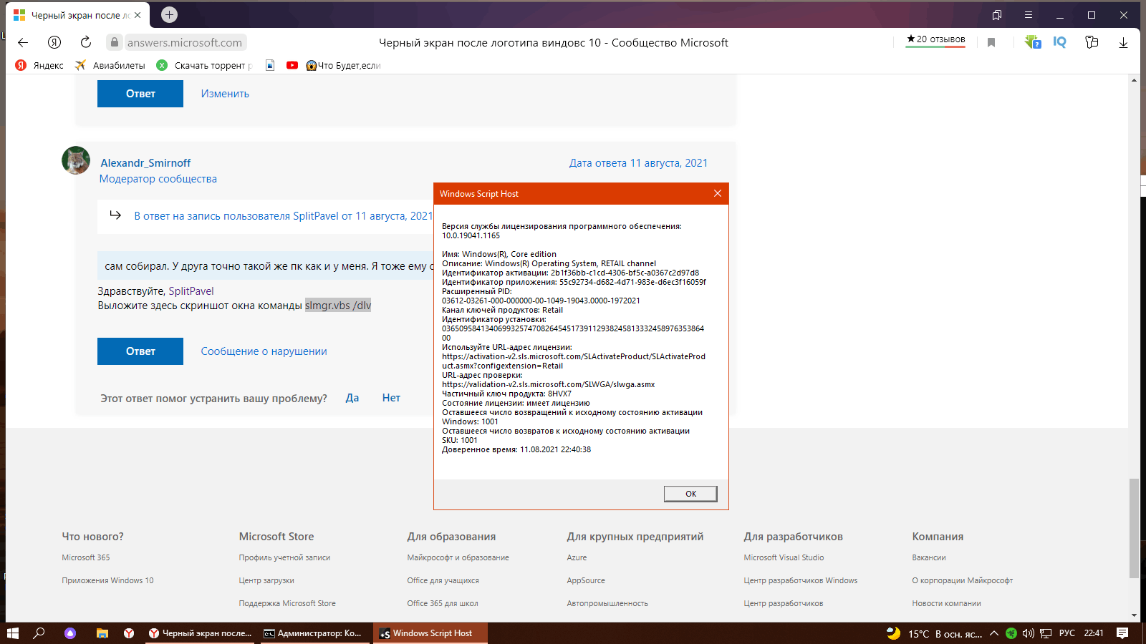Open 'О корпорации Майкрософт' footer link
Image resolution: width=1146 pixels, height=644 pixels.
click(x=962, y=580)
